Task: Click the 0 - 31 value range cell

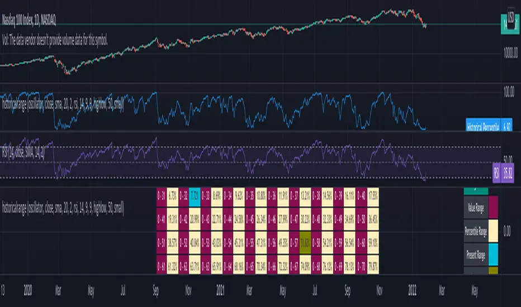Action: [x=162, y=196]
